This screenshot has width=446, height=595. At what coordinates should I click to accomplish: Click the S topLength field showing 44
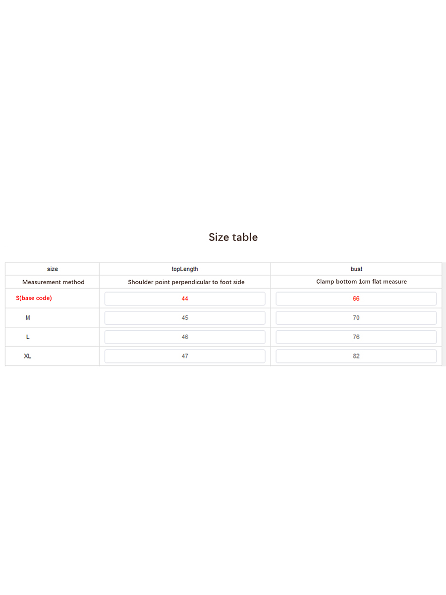(x=185, y=298)
